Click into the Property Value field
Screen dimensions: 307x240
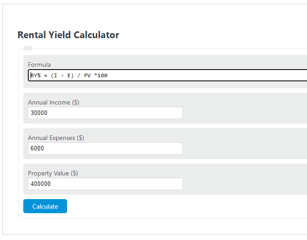(105, 184)
